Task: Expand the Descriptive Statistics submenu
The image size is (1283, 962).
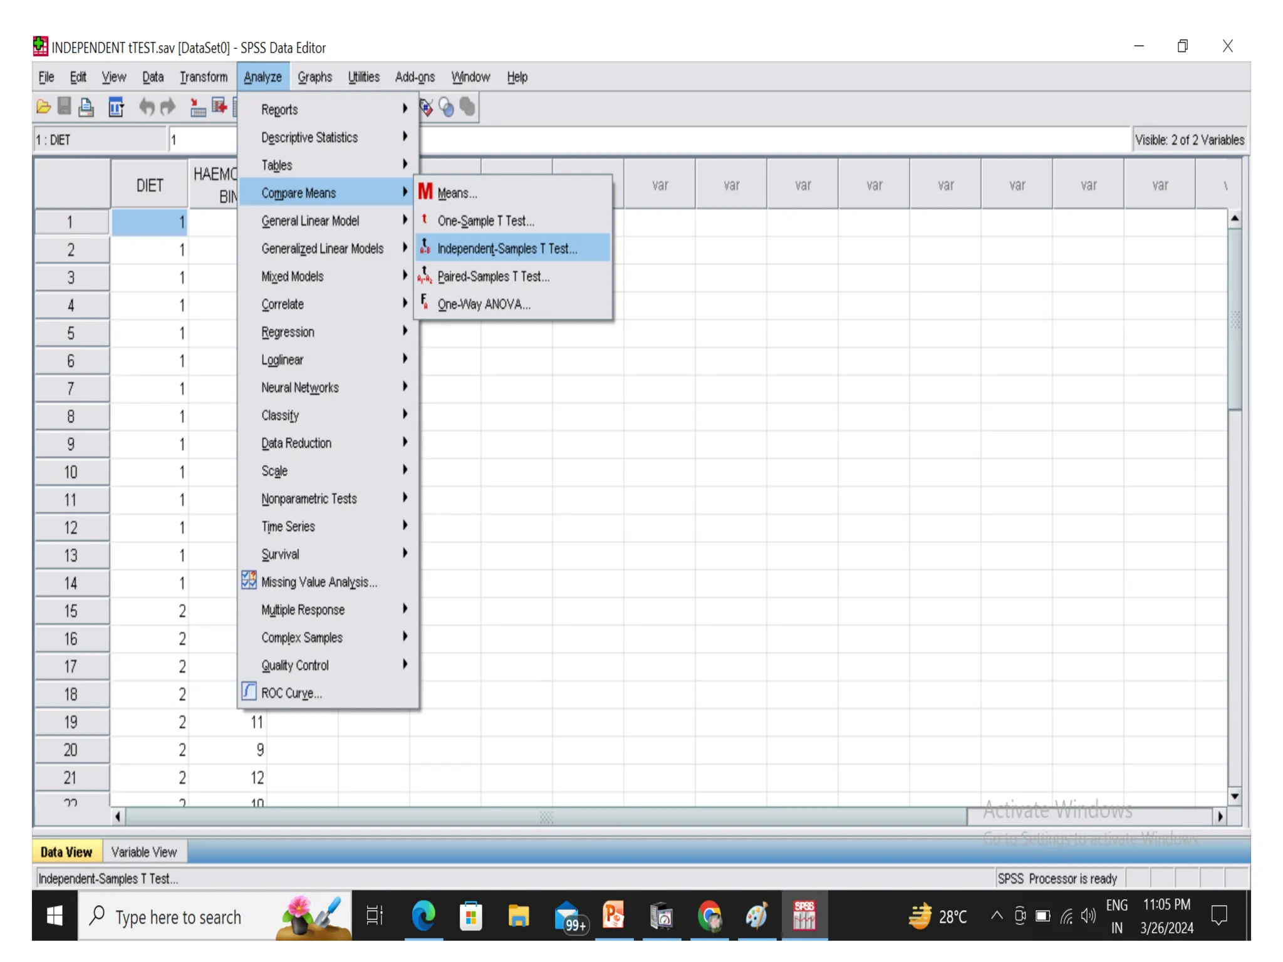Action: (309, 137)
